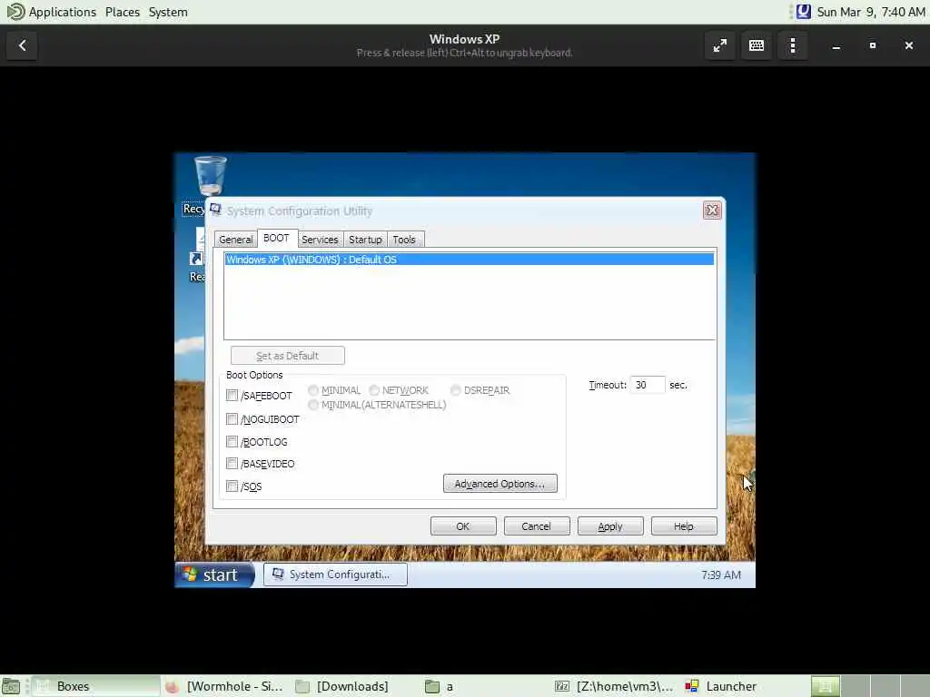
Task: Click Windows XP taskbar clock
Action: (720, 574)
